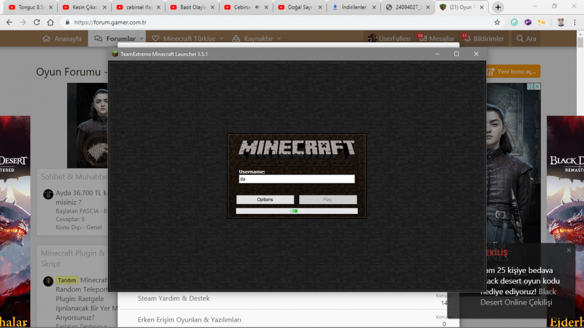Viewport: 584px width, 328px height.
Task: Click the browser back arrow
Action: (9, 22)
